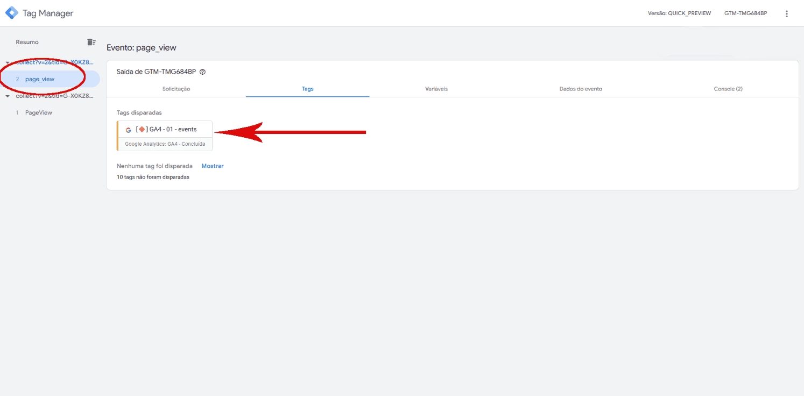Click the Google icon on GA4 tag card
Image resolution: width=804 pixels, height=396 pixels.
128,130
